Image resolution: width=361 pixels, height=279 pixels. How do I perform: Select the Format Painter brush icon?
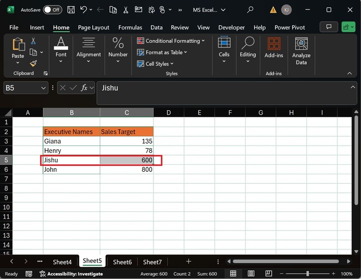click(x=33, y=63)
